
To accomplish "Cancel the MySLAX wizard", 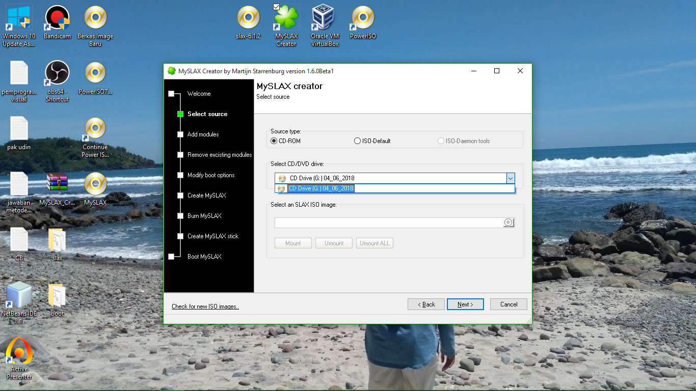I will (x=508, y=304).
